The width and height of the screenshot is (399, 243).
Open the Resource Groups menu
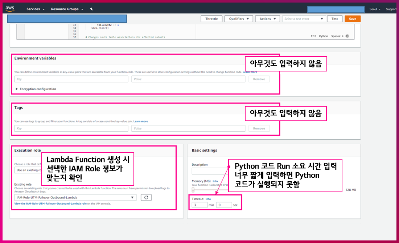click(67, 9)
